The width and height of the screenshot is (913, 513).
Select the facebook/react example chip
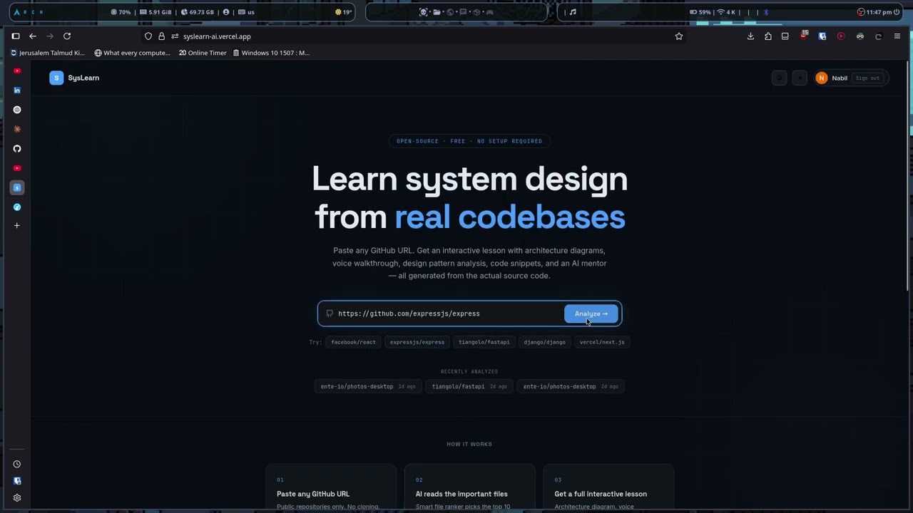click(x=353, y=342)
